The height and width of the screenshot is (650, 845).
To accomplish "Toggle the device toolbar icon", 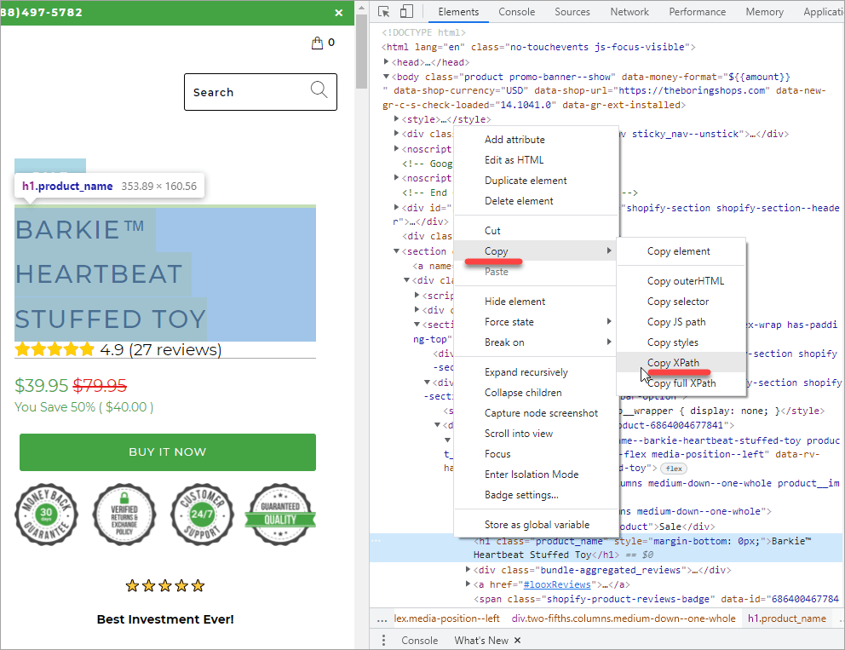I will click(x=406, y=11).
